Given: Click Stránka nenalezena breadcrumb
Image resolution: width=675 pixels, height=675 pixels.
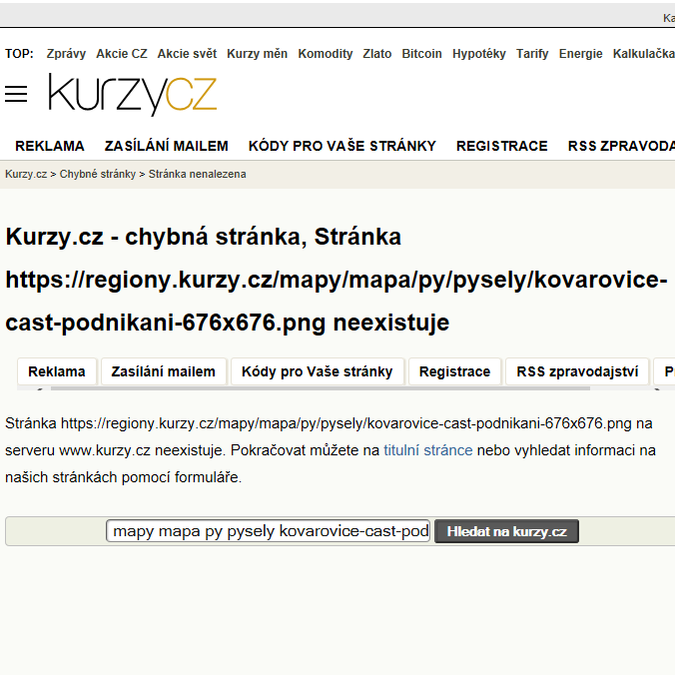Looking at the screenshot, I should [x=197, y=174].
